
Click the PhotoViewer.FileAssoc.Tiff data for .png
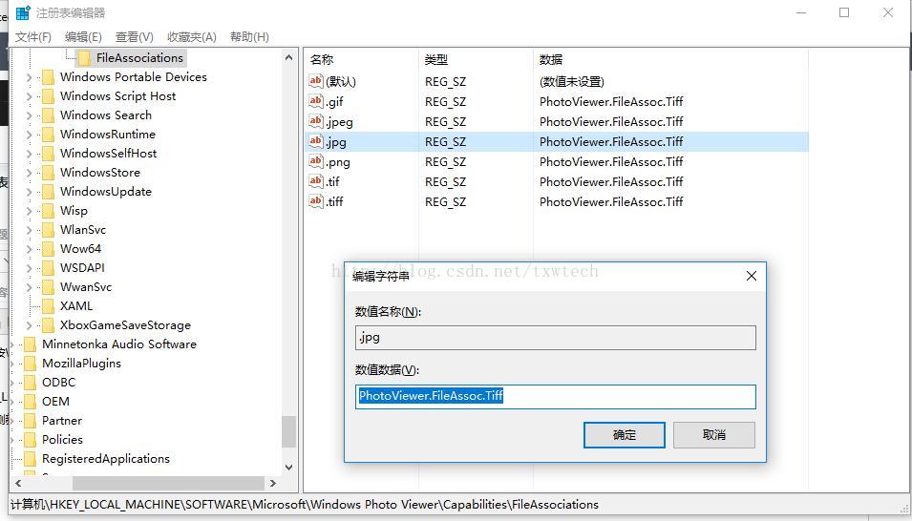(611, 161)
